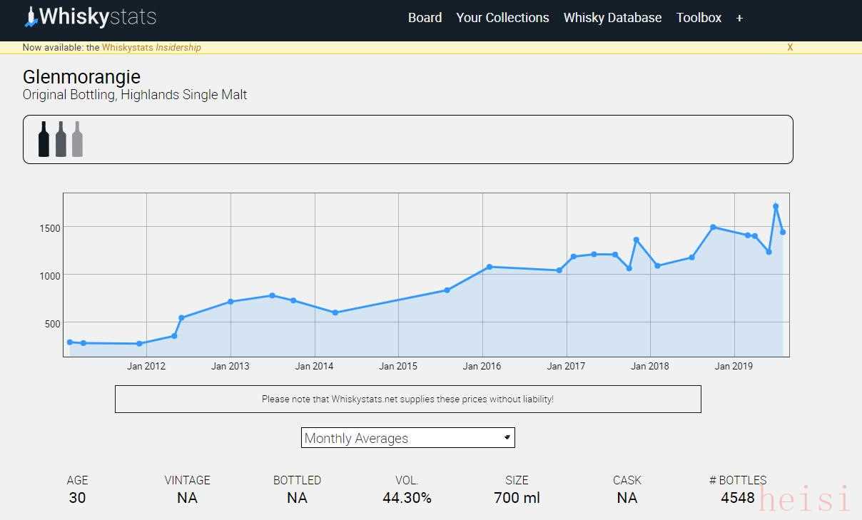
Task: Expand the Monthly Averages dropdown
Action: coord(407,438)
